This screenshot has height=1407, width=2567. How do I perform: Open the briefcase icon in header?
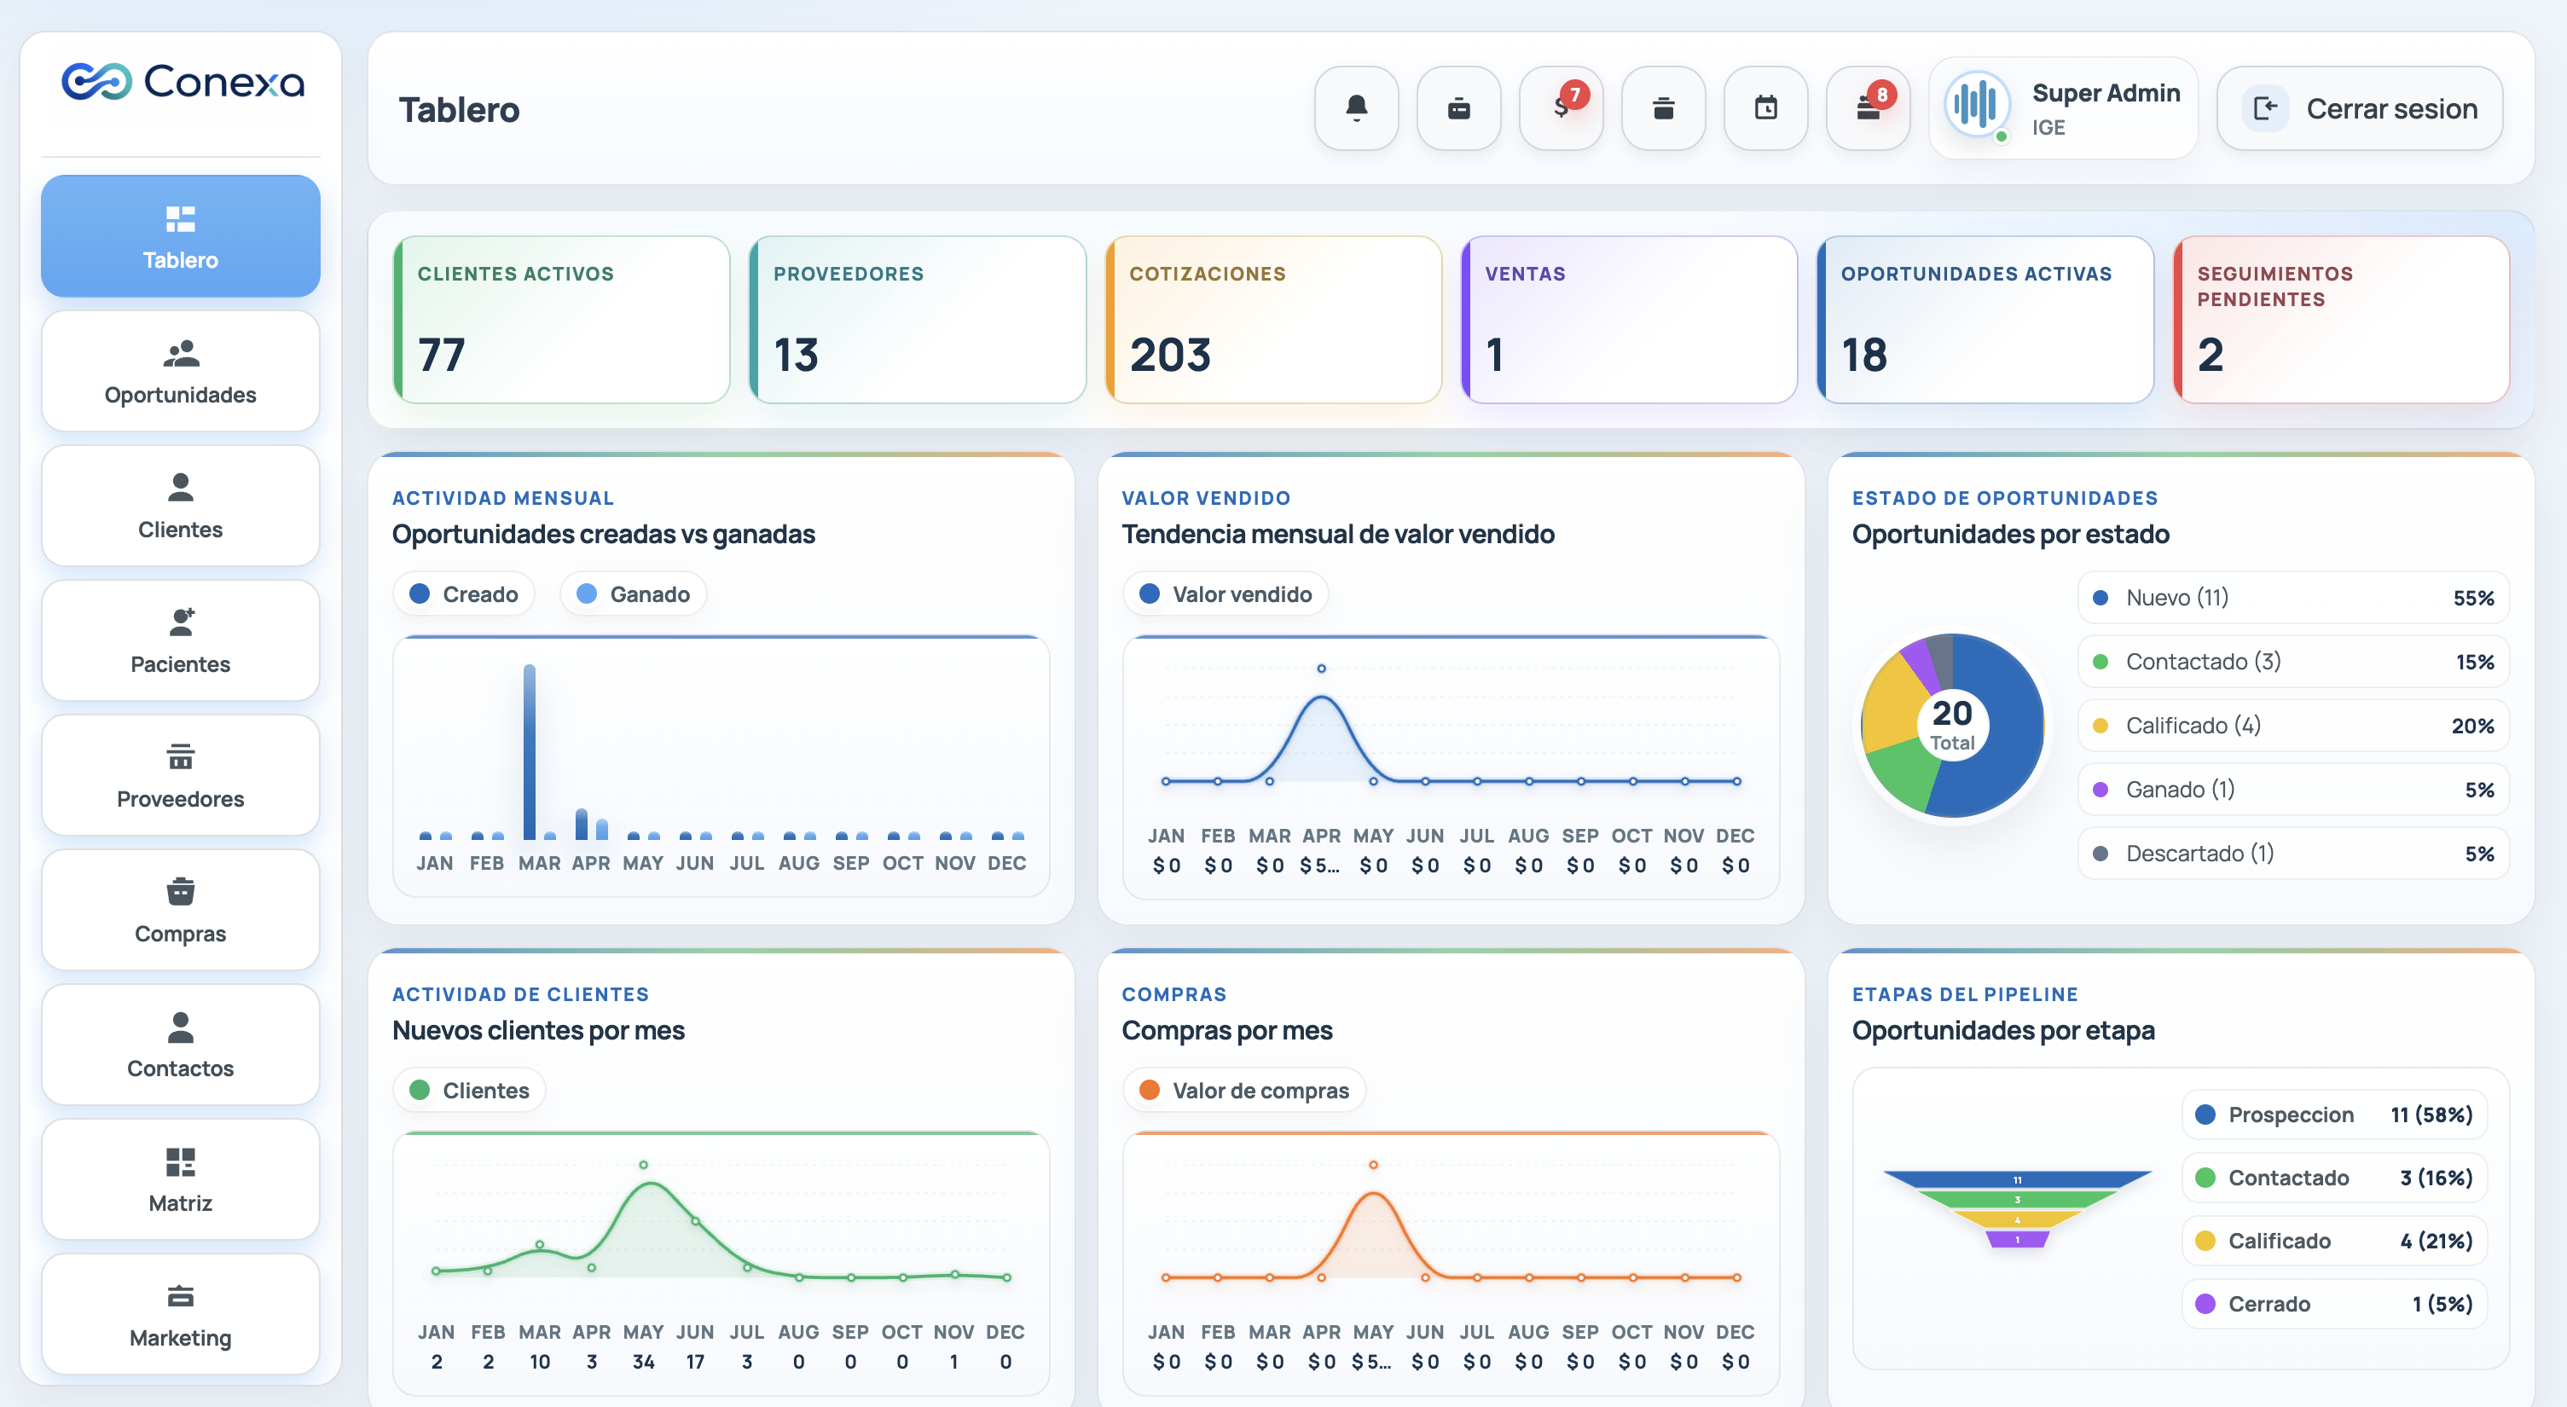[1459, 107]
